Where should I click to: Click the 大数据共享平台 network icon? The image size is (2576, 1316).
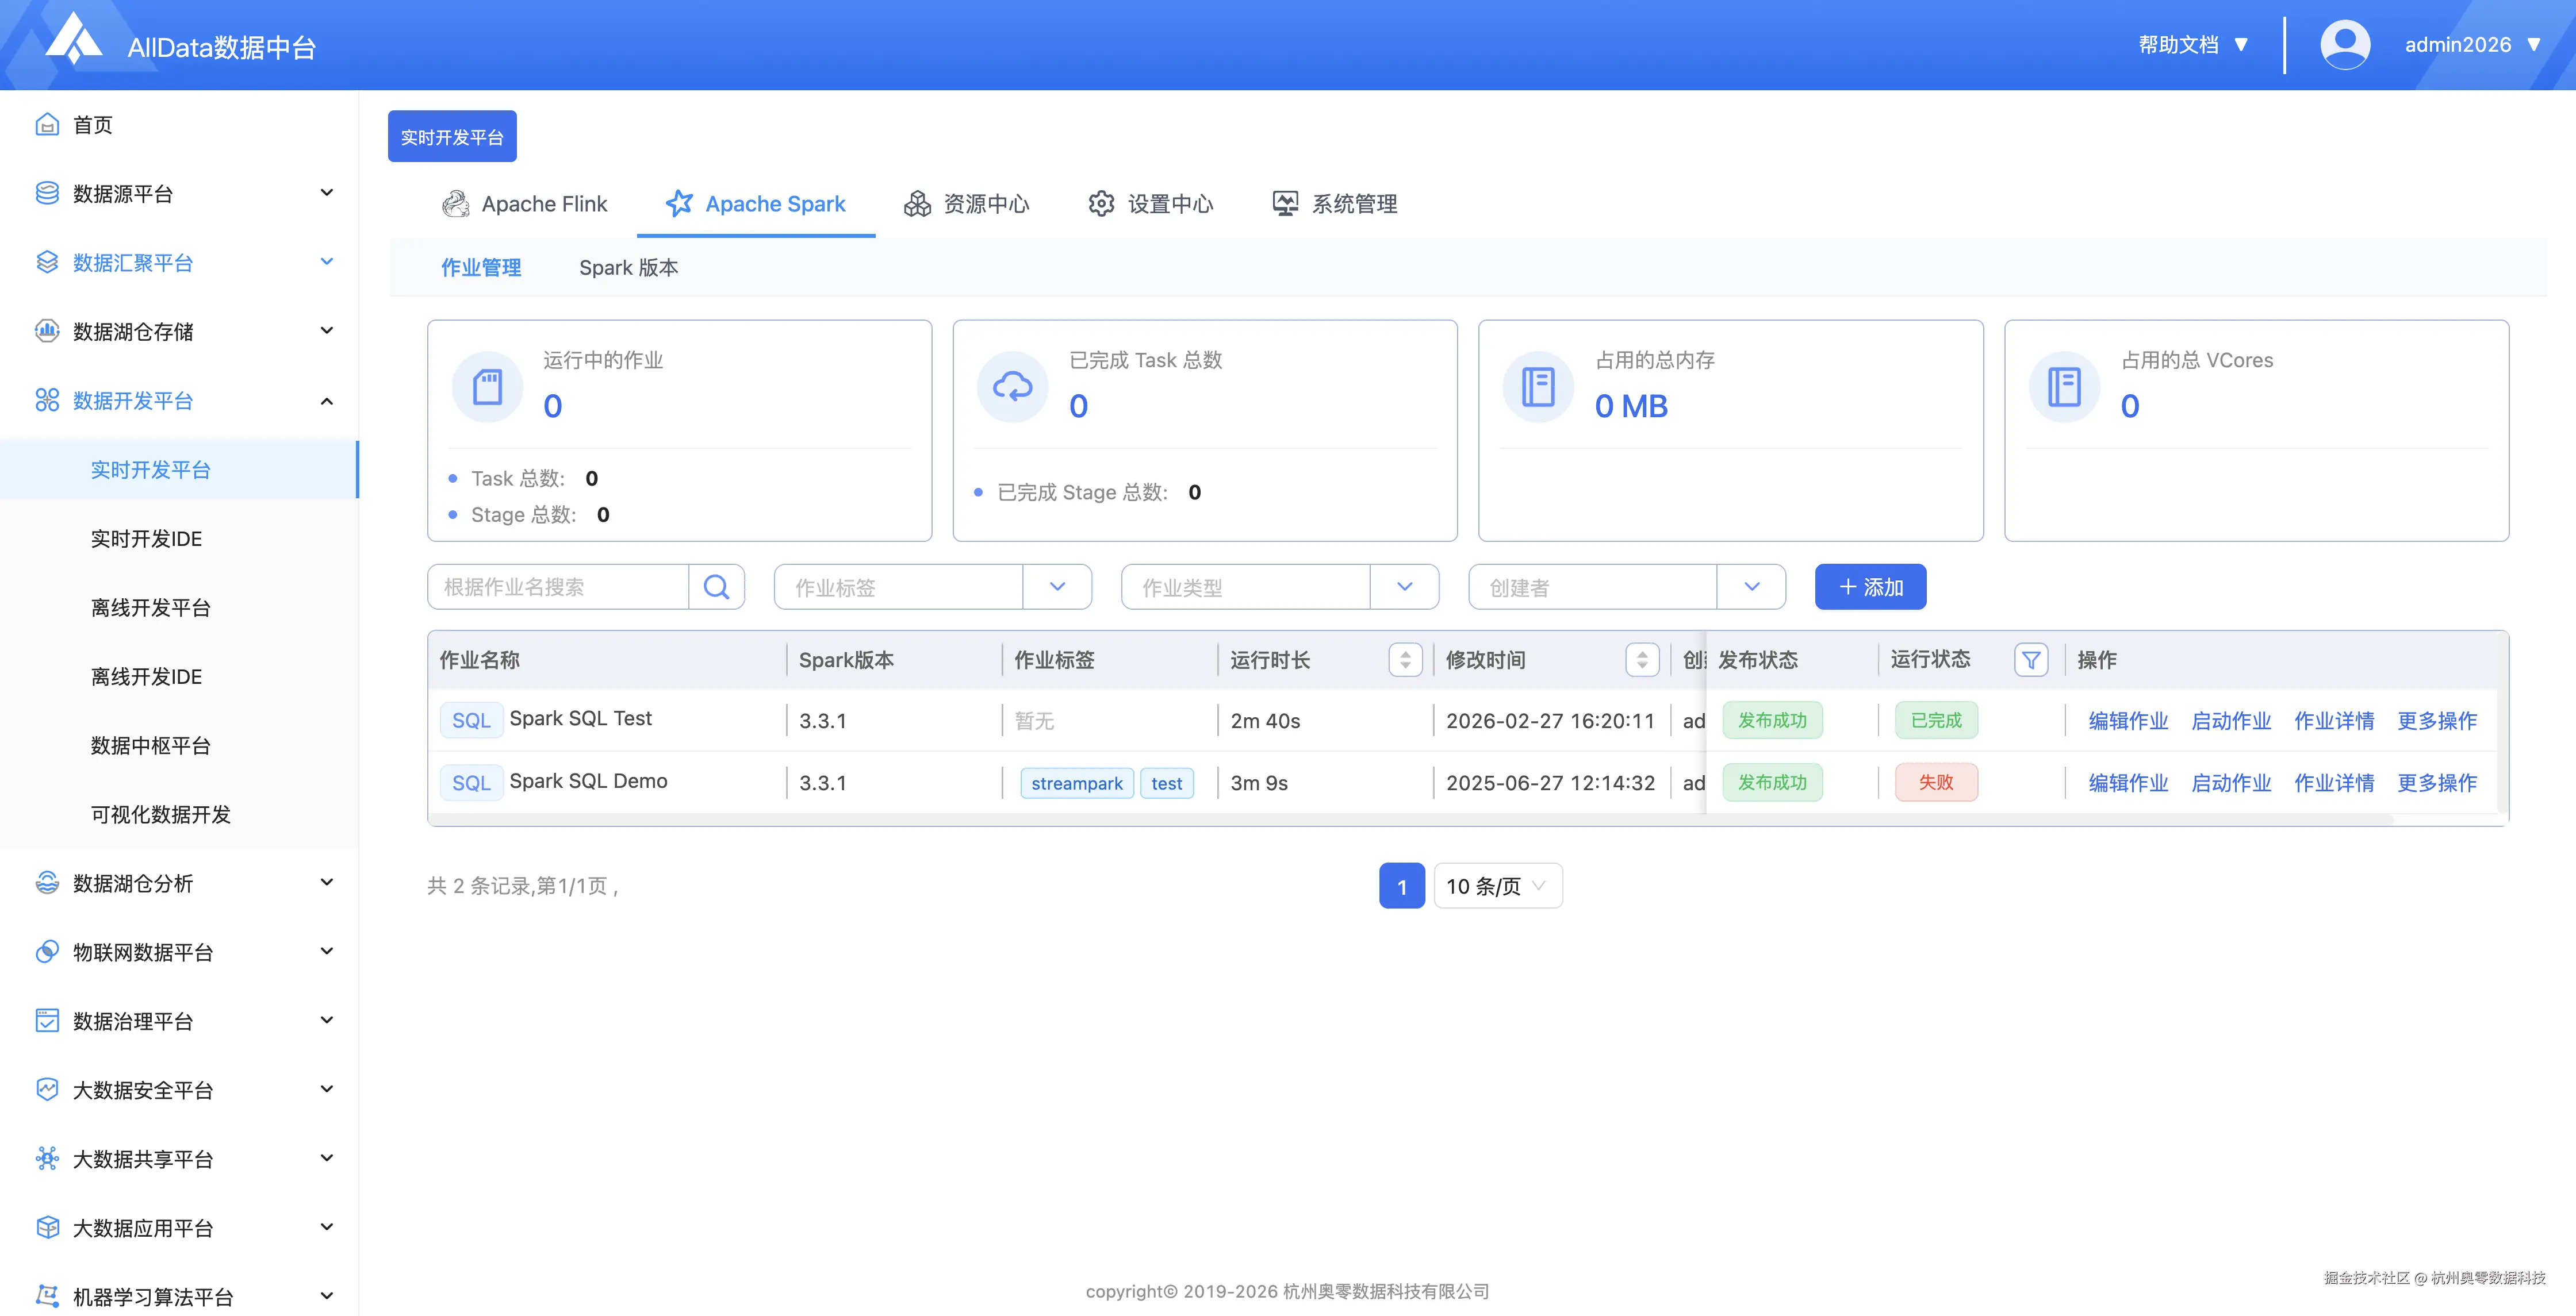(x=47, y=1158)
